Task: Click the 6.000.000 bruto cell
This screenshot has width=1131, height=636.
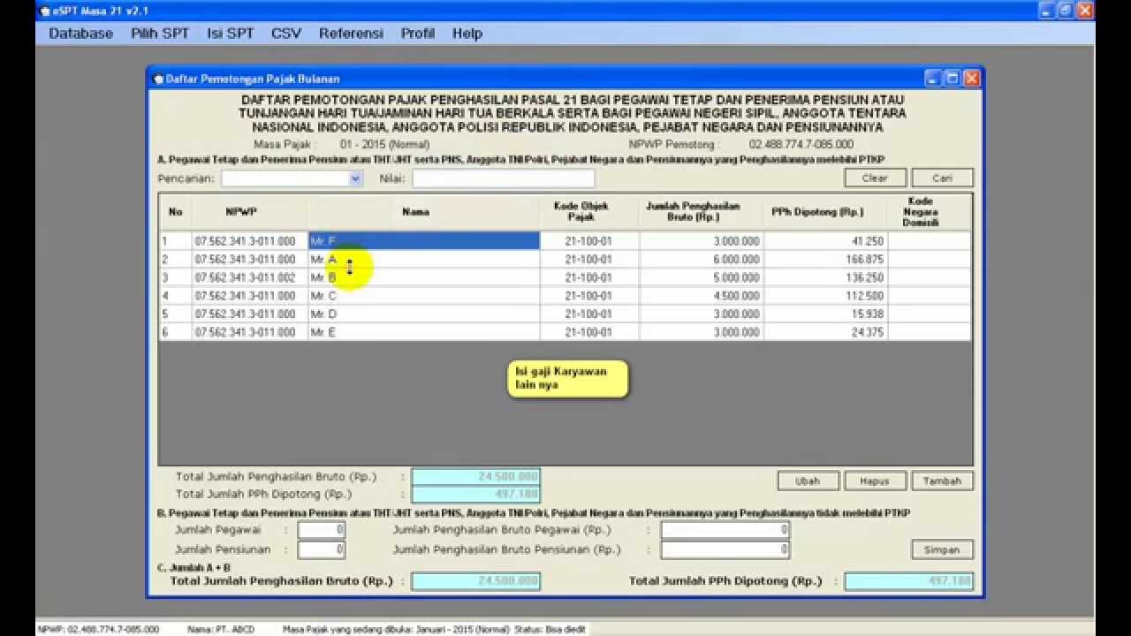Action: point(702,260)
